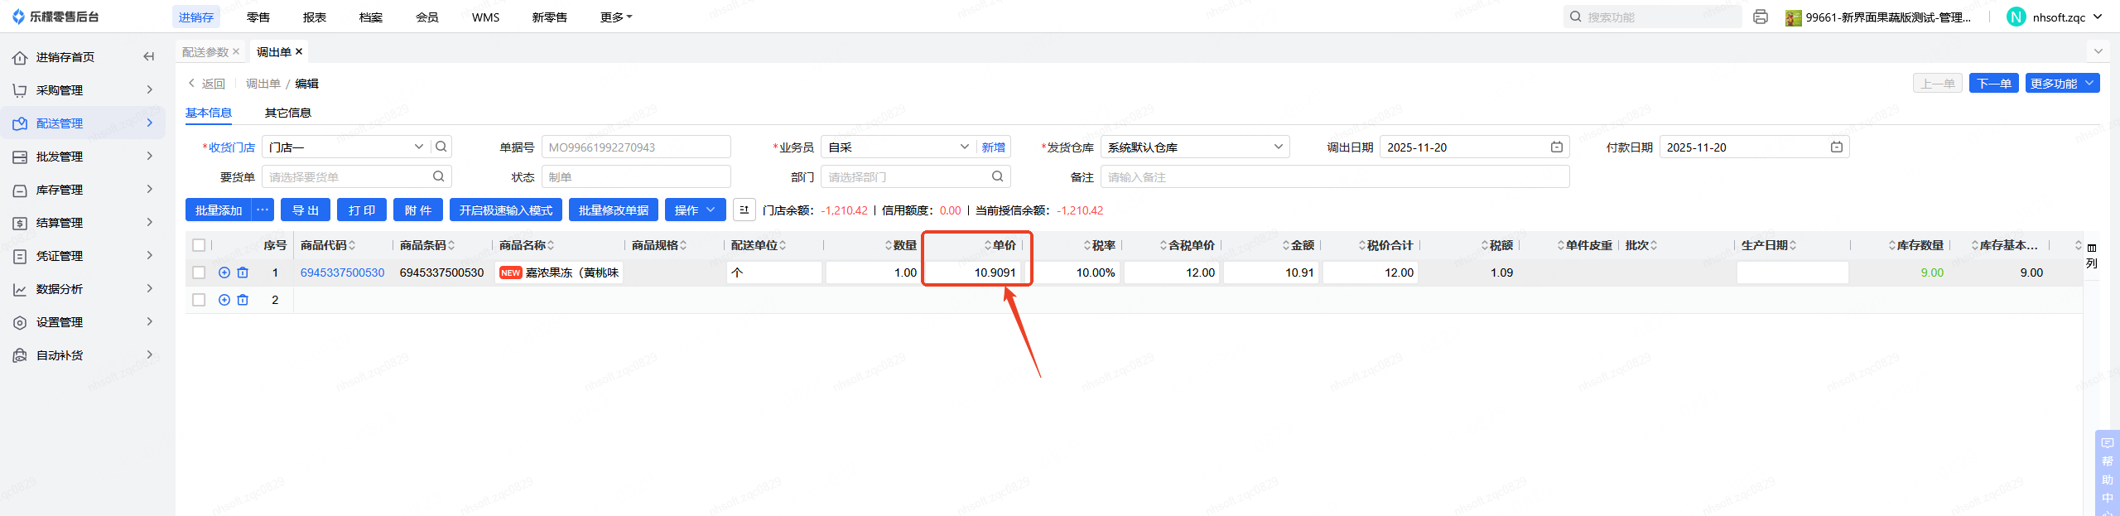This screenshot has width=2120, height=516.
Task: Click the user avatar N icon
Action: point(2016,17)
